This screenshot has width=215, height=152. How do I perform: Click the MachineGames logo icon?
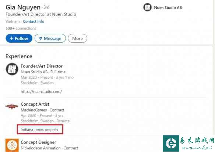pyautogui.click(x=12, y=106)
